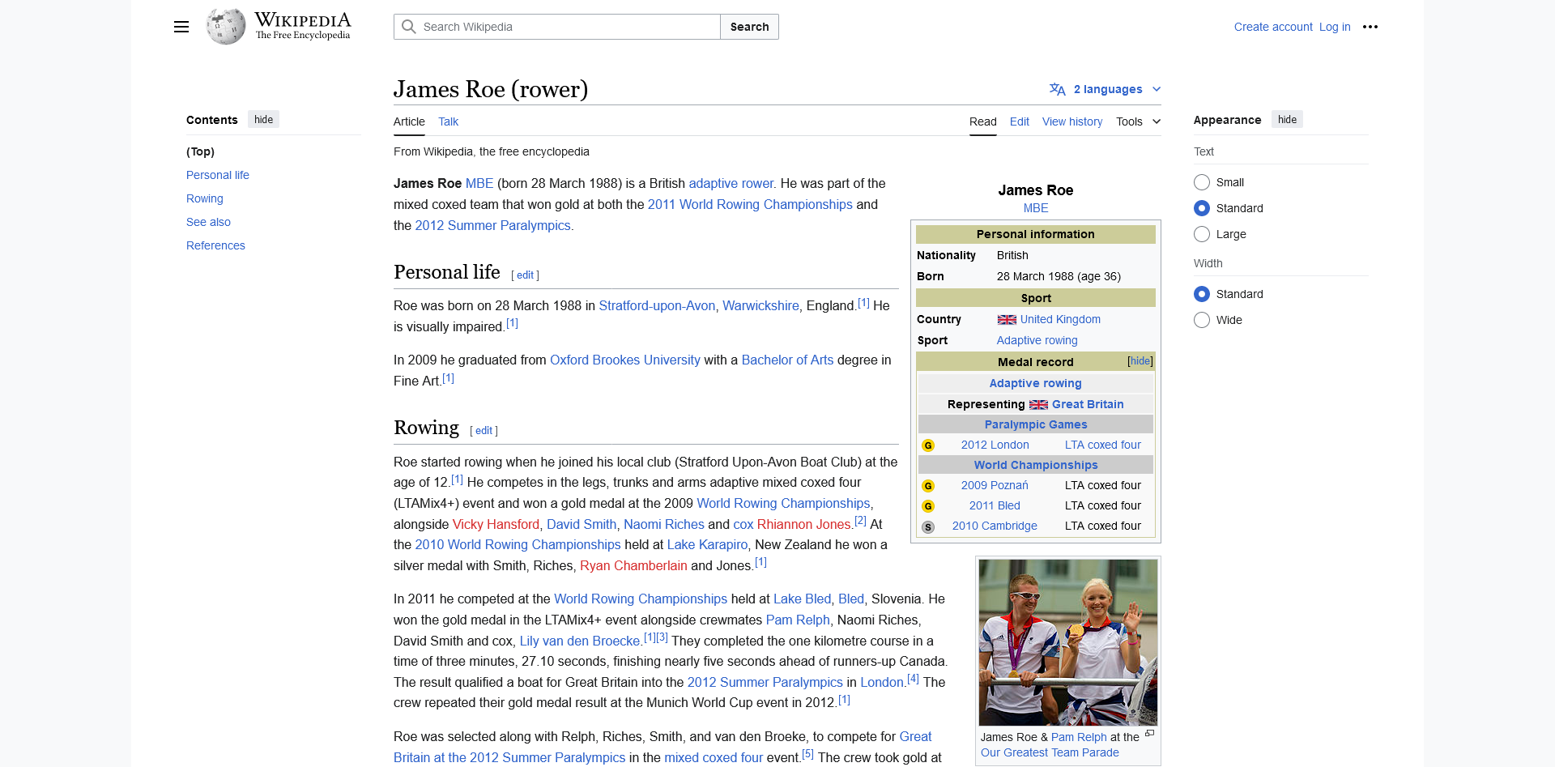The image size is (1555, 767).
Task: Choose the Wide width option
Action: tap(1202, 320)
